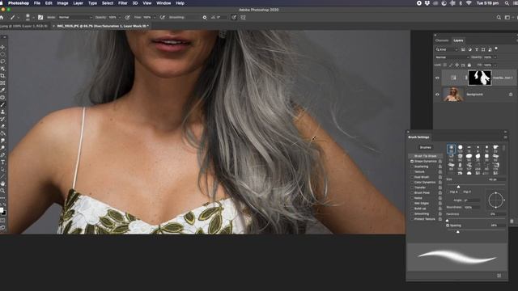Hide the Hue/Saturation layer eye icon
518x291 pixels.
pos(437,78)
